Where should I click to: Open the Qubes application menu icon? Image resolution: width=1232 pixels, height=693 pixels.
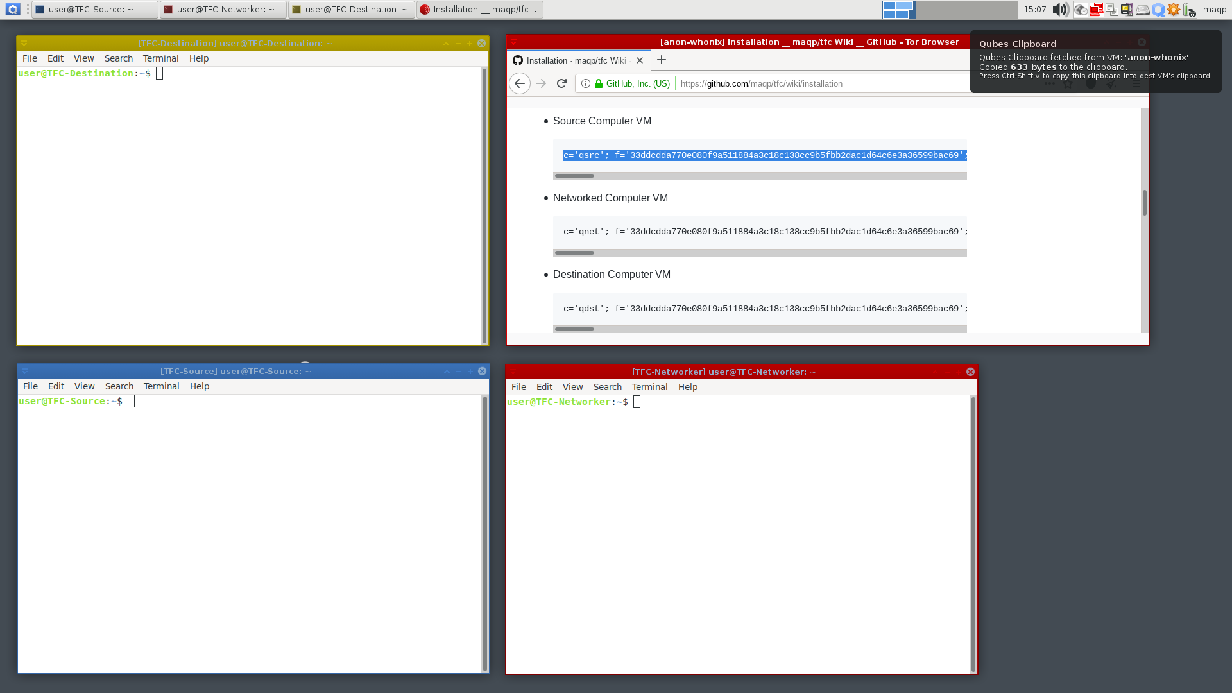click(13, 9)
